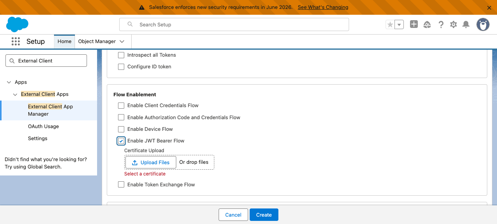Screen dimensions: 497x224
Task: Click the Try using Global Search text
Action: [33, 167]
